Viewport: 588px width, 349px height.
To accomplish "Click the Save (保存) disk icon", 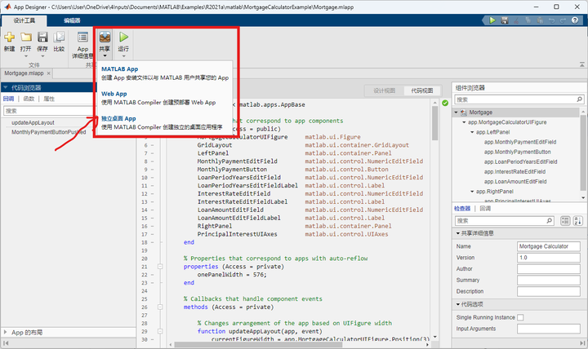I will click(42, 37).
